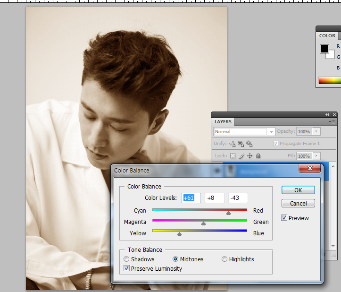
Task: Toggle the Preview checkbox
Action: pyautogui.click(x=284, y=218)
